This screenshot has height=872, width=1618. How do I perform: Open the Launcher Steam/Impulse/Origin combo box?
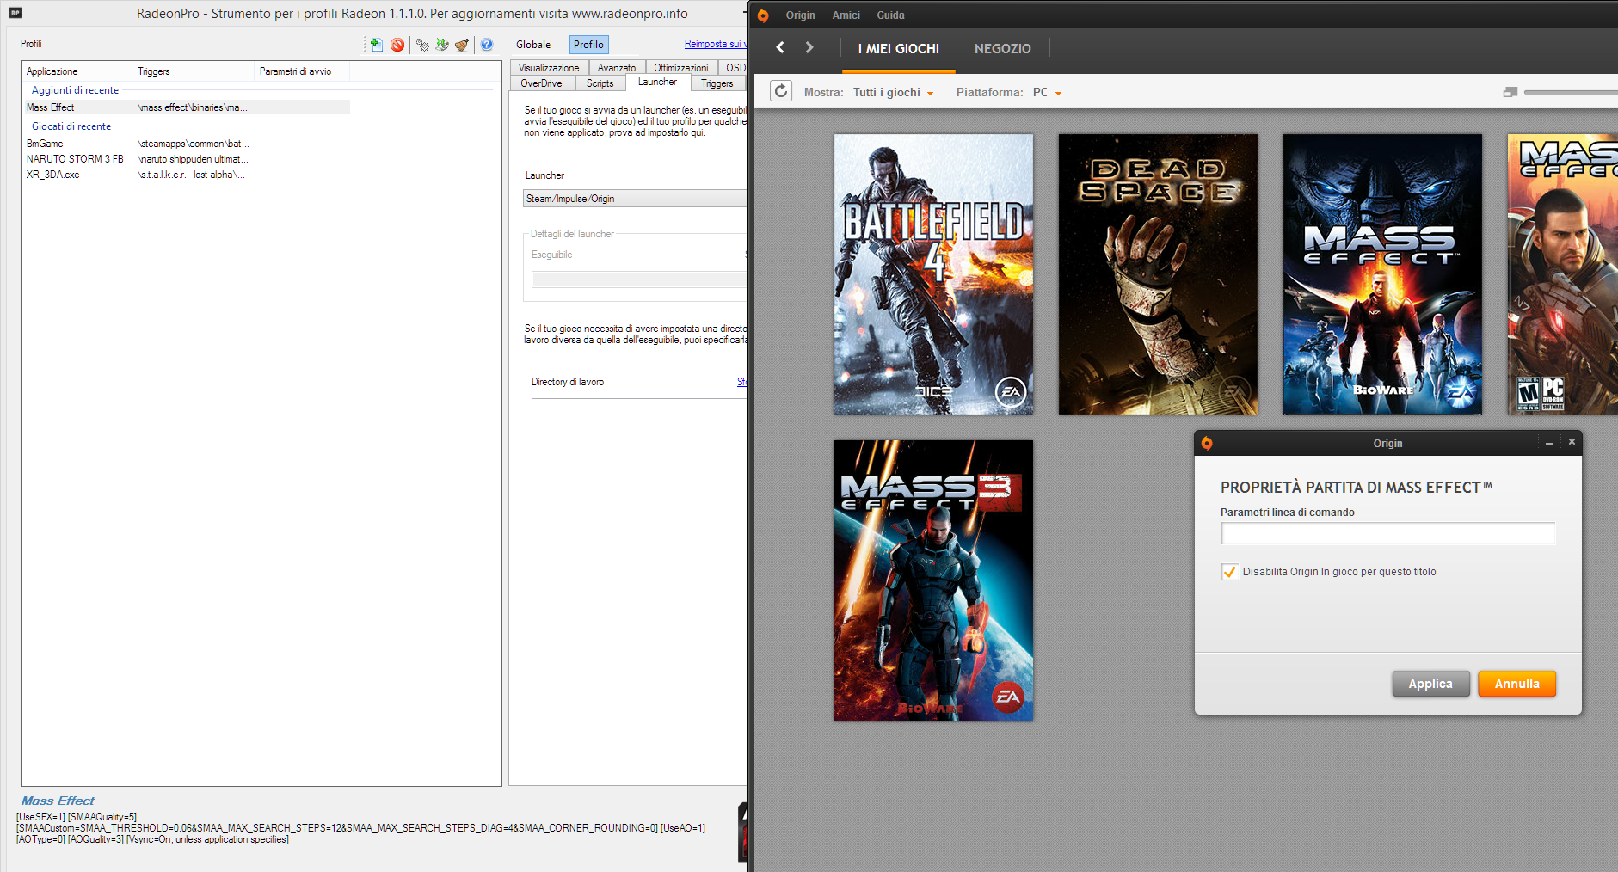[x=635, y=199]
